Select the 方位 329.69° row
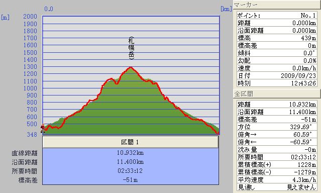 tap(277, 127)
